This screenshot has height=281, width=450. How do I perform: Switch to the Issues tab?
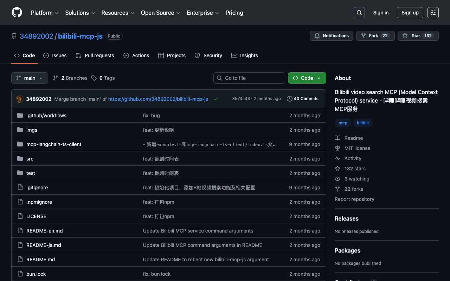coord(55,55)
